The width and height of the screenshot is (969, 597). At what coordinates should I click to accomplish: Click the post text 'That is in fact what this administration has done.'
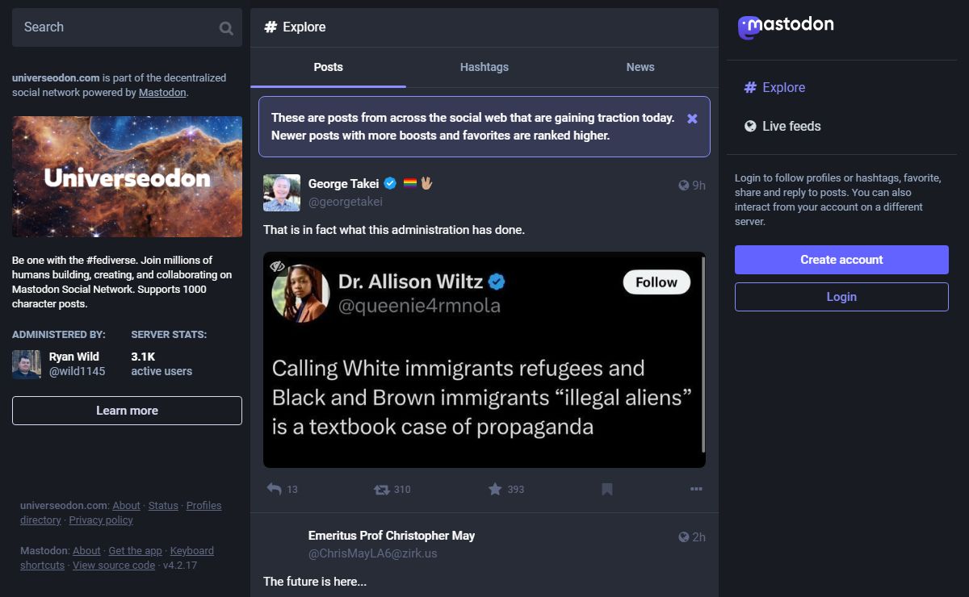coord(394,230)
